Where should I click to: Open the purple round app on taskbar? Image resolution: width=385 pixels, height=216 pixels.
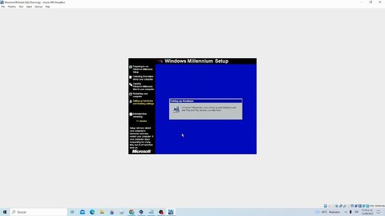pos(112,212)
